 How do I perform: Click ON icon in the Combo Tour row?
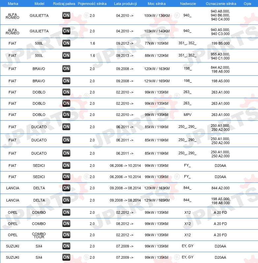(x=66, y=235)
